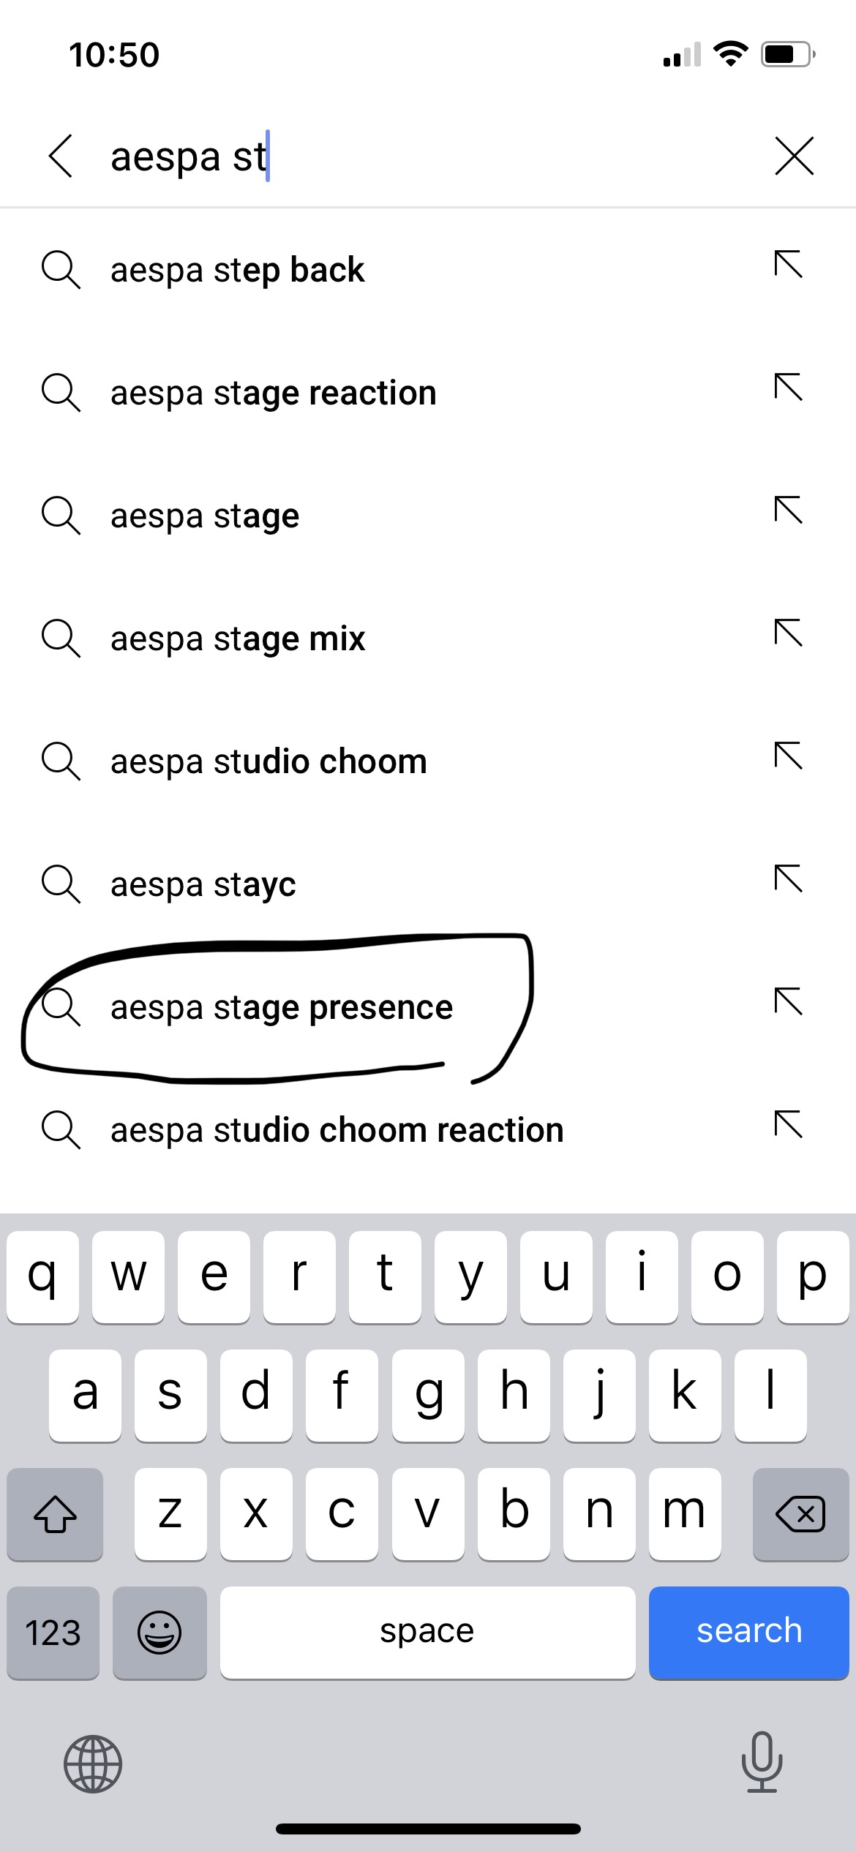Toggle the shift key on keyboard
The image size is (856, 1852).
(55, 1514)
